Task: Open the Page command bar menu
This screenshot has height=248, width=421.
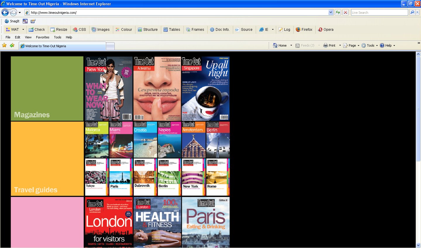Action: [x=351, y=45]
